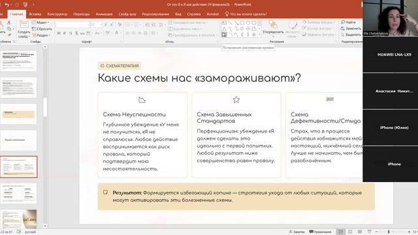Viewport: 418px width, 235px height.
Task: Click the Создать слайд button
Action: [x=24, y=30]
